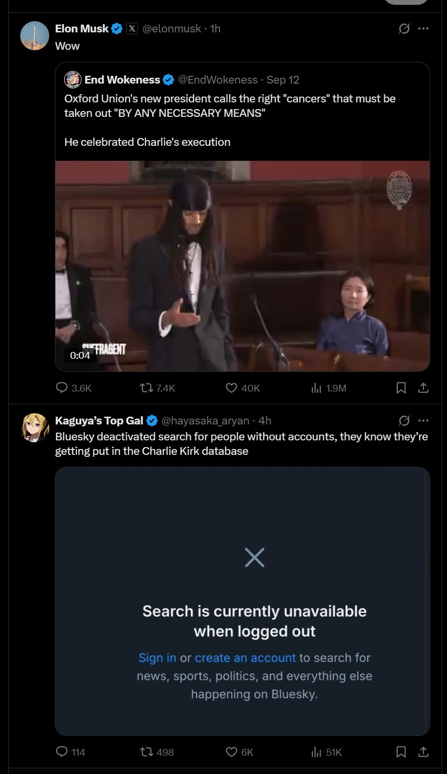Open the Bluesky search unavailable image
Image resolution: width=447 pixels, height=774 pixels.
tap(243, 601)
